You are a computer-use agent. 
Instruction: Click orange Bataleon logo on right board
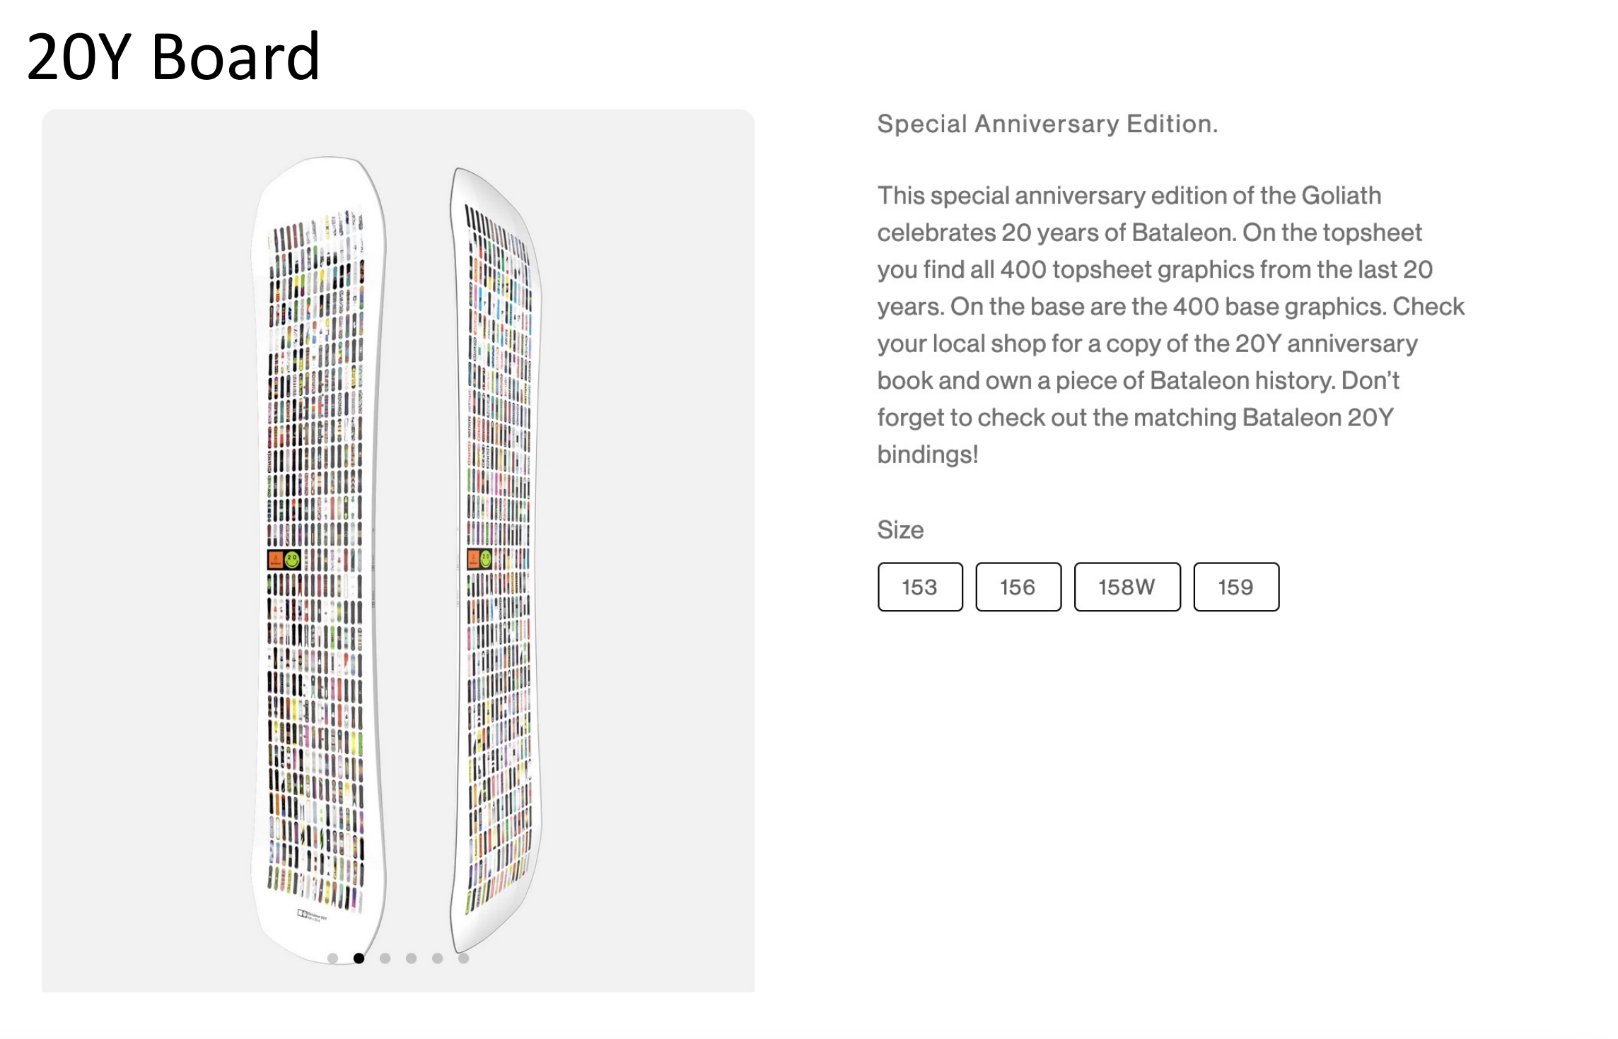point(474,559)
